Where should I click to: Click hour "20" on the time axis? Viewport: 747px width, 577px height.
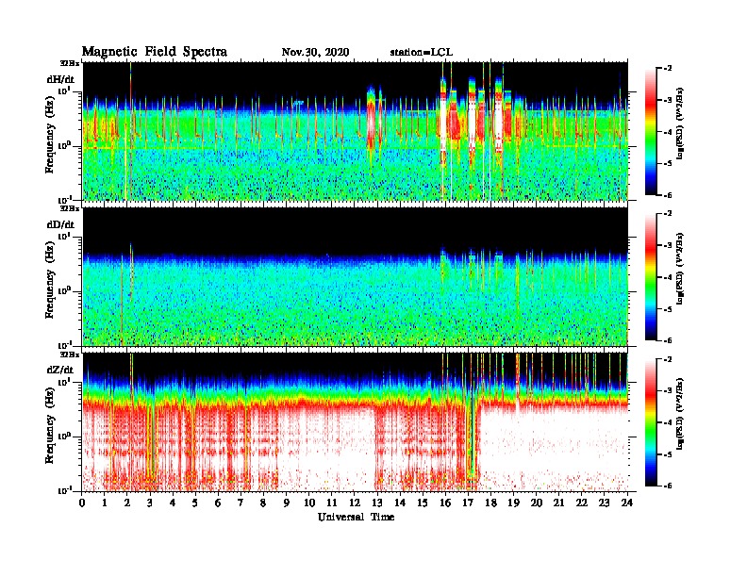(x=537, y=503)
